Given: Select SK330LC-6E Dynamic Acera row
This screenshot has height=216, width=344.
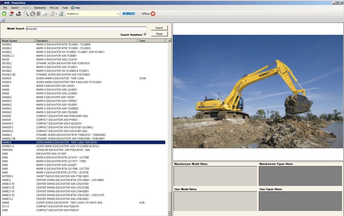Looking at the screenshot, I should [83, 75].
